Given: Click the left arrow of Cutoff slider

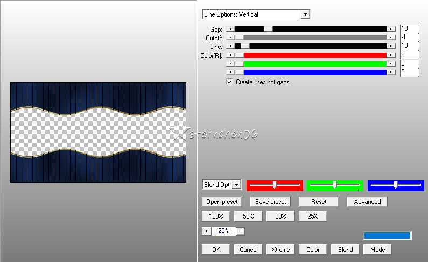Looking at the screenshot, I should [x=230, y=38].
